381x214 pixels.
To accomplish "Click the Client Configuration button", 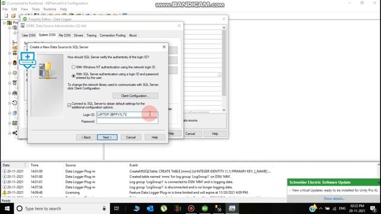I will click(x=135, y=96).
